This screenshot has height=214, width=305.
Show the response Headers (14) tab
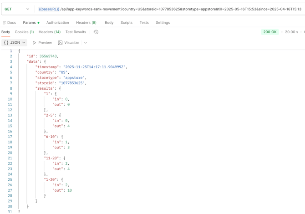click(x=50, y=32)
